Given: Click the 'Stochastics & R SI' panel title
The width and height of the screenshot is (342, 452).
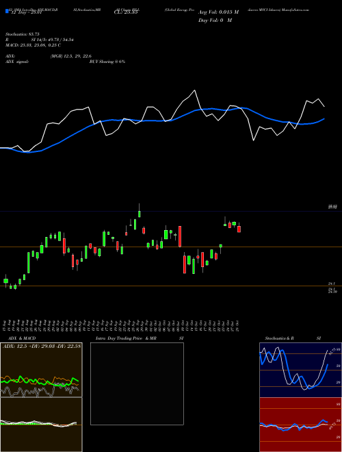Looking at the screenshot, I should (293, 338).
